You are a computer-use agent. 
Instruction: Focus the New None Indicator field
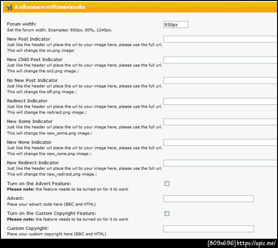[x=221, y=142]
